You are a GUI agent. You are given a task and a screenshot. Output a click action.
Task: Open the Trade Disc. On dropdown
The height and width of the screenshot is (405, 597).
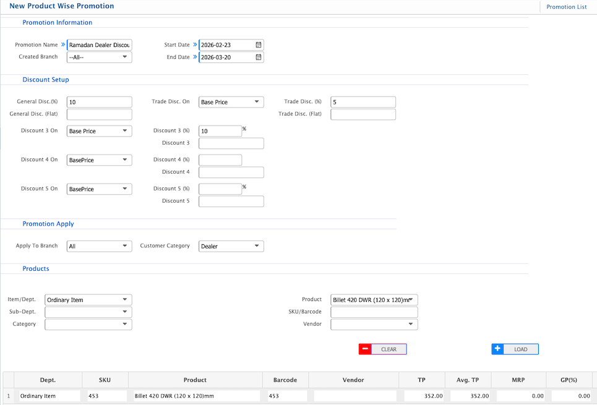(x=231, y=102)
